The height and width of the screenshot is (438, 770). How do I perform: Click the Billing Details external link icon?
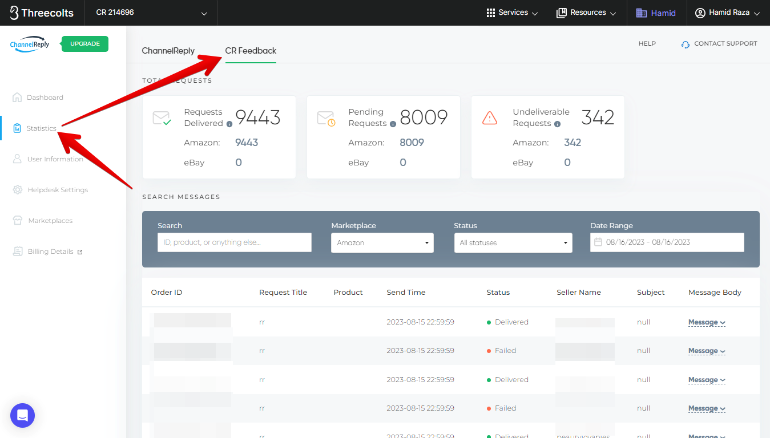pyautogui.click(x=80, y=252)
